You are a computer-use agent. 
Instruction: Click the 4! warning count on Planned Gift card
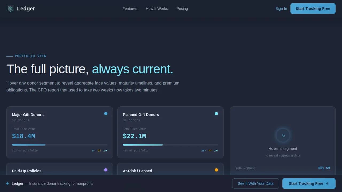click(x=210, y=151)
